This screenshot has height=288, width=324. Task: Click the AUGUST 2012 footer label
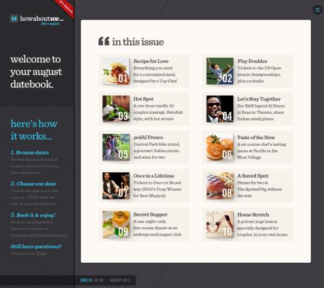coord(120,280)
